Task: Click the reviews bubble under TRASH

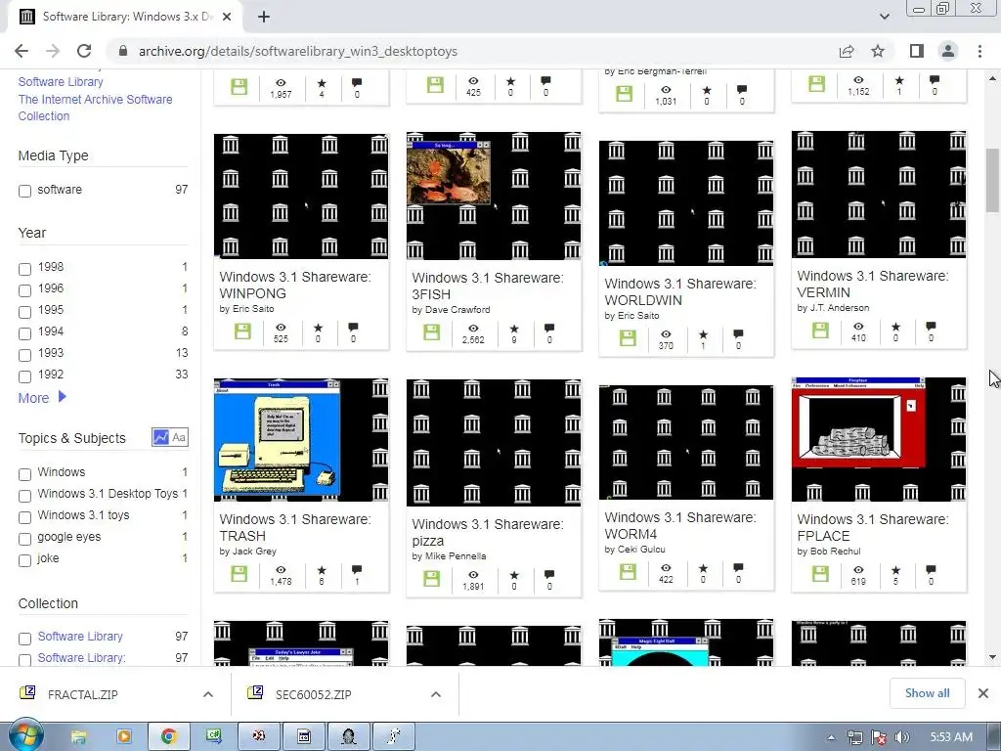Action: pos(357,569)
